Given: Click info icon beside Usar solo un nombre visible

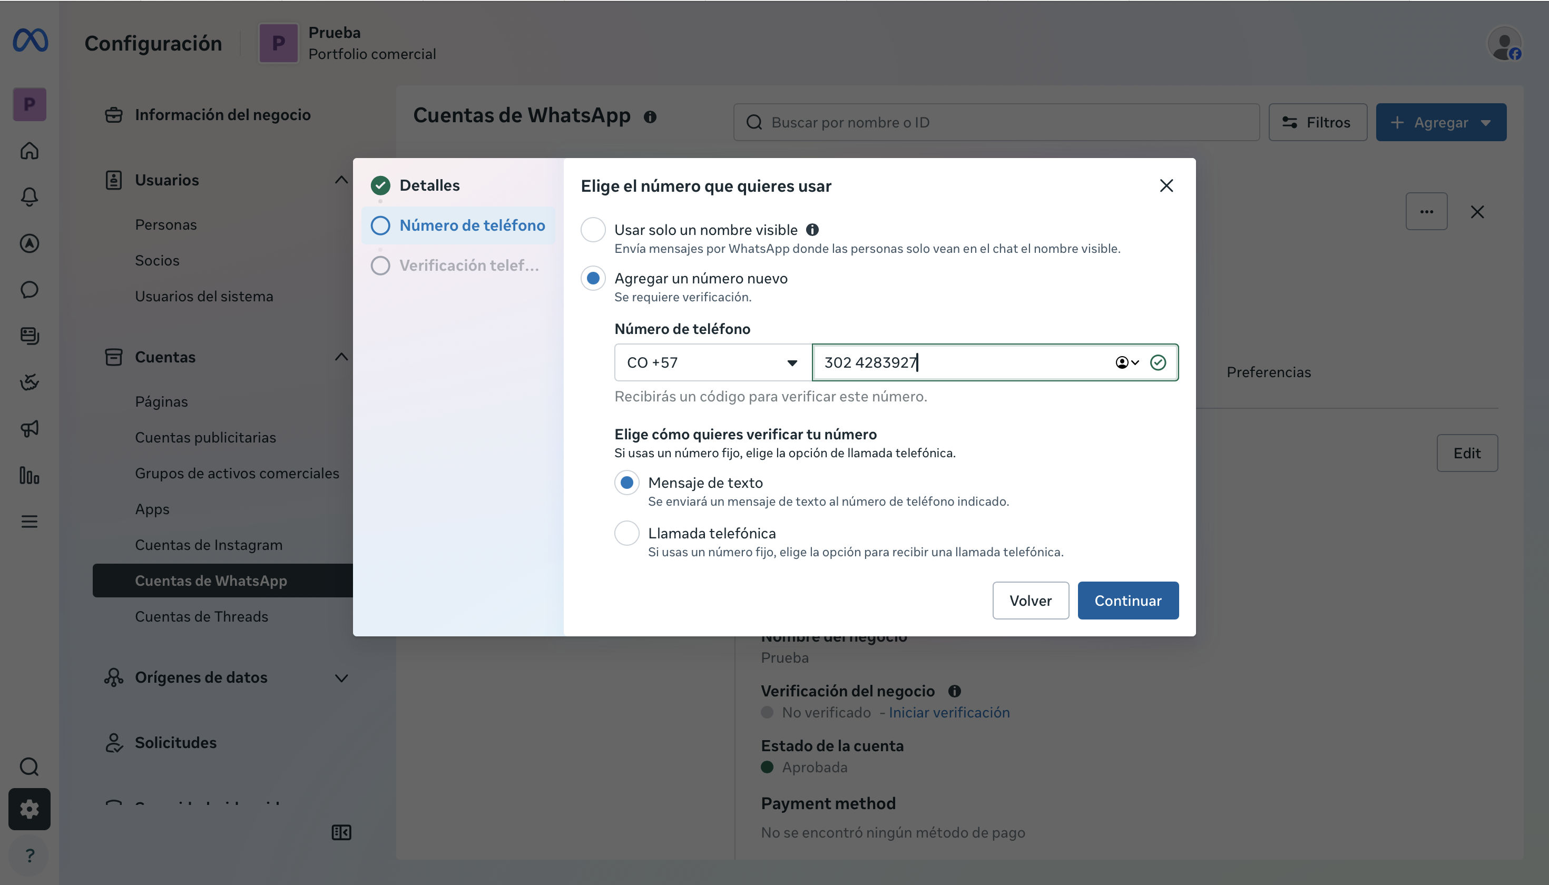Looking at the screenshot, I should coord(812,230).
